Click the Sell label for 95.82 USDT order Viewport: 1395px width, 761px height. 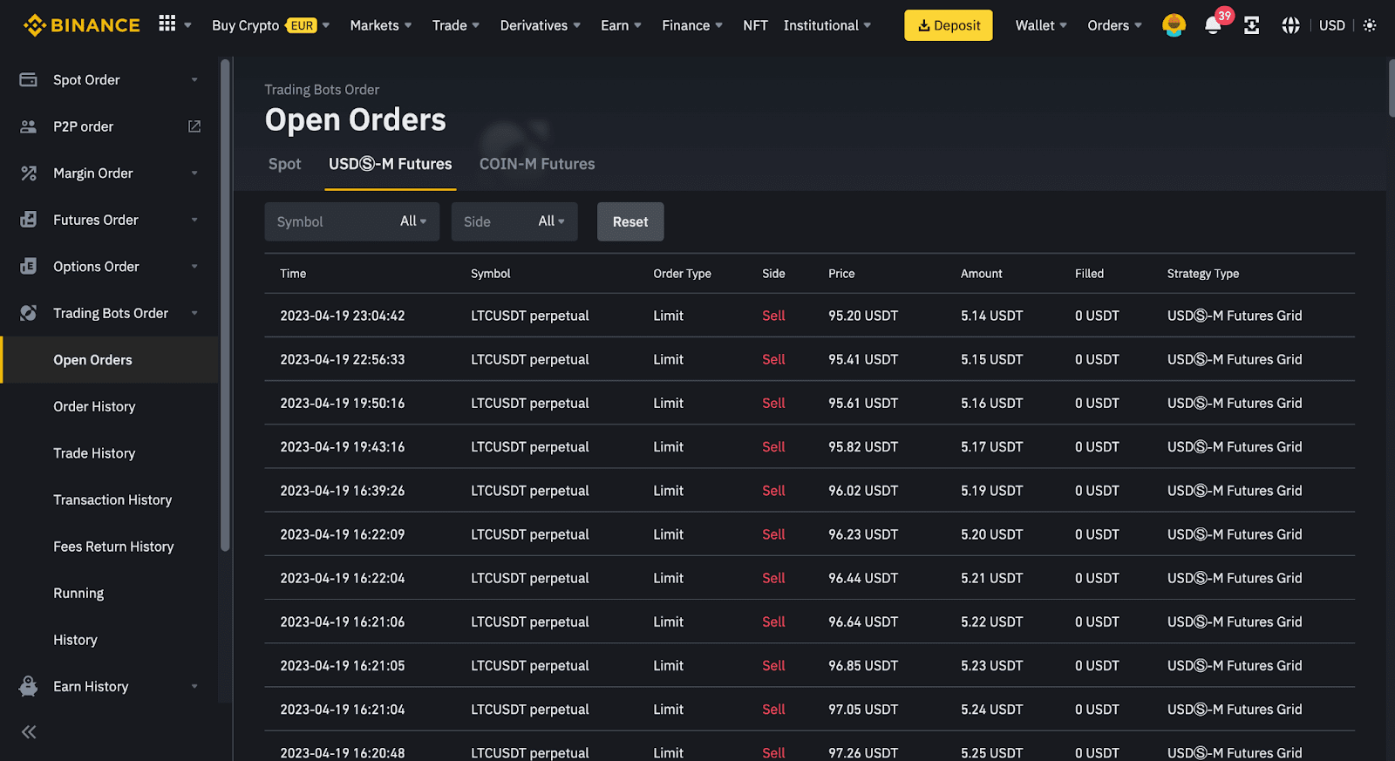pyautogui.click(x=773, y=446)
